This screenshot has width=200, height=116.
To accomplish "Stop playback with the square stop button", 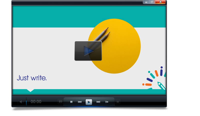I will pyautogui.click(x=71, y=102).
